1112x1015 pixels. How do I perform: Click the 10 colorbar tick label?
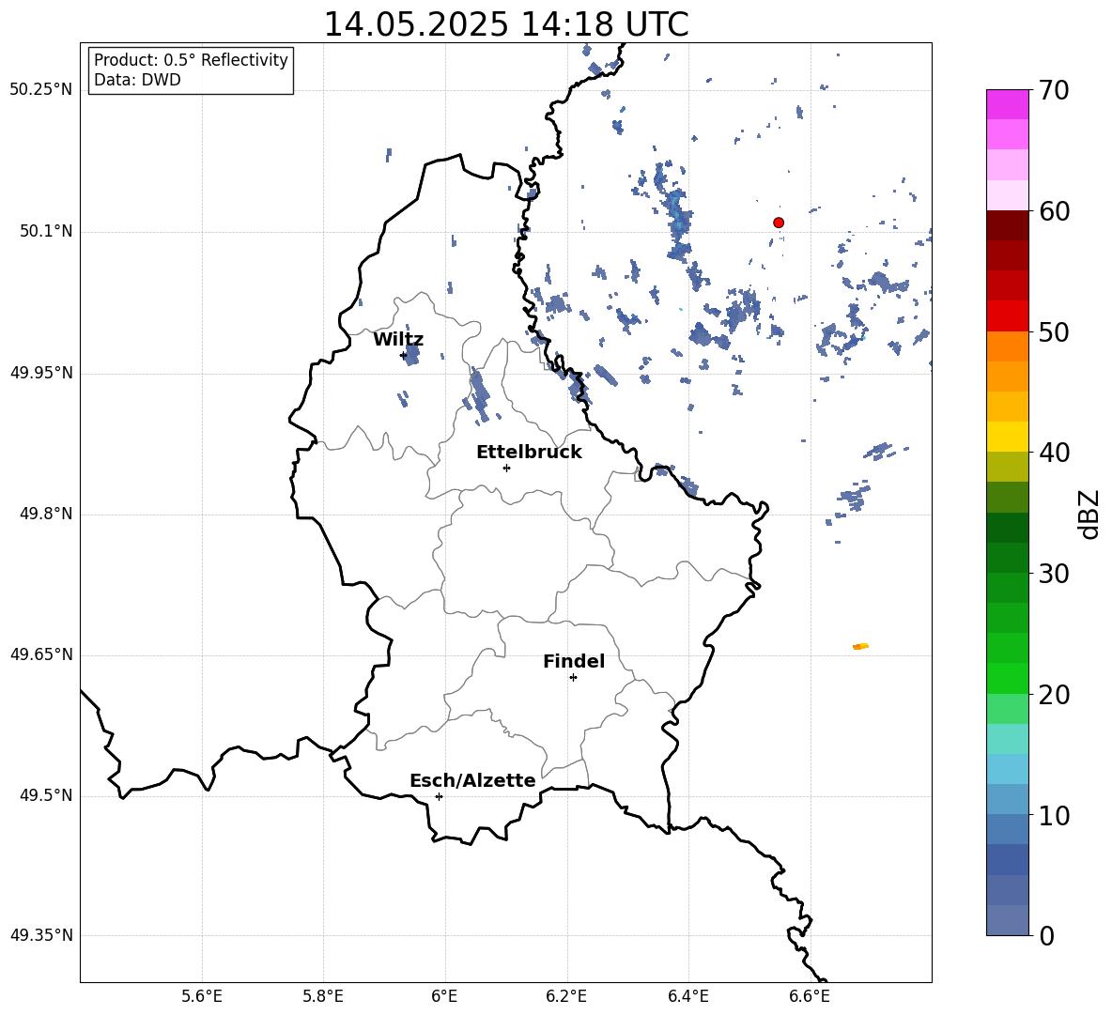point(1055,815)
